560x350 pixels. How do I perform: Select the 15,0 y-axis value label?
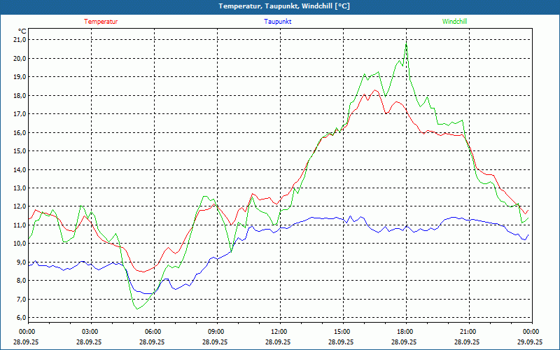19,150
